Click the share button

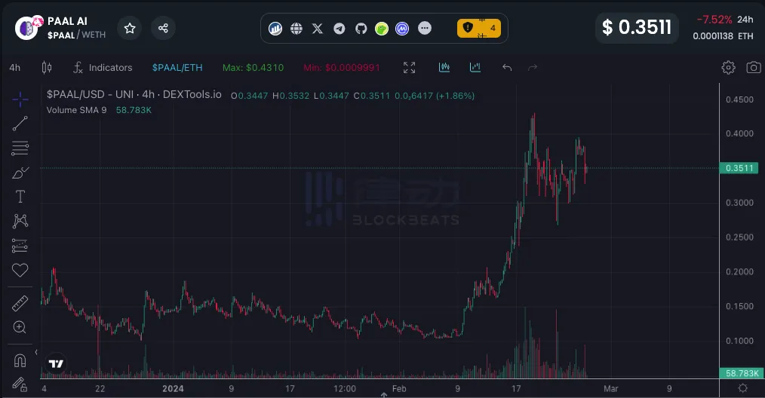click(x=163, y=29)
